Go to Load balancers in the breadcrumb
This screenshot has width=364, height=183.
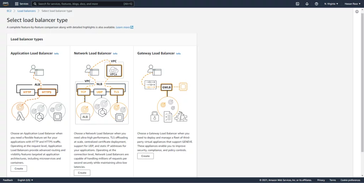(x=26, y=11)
